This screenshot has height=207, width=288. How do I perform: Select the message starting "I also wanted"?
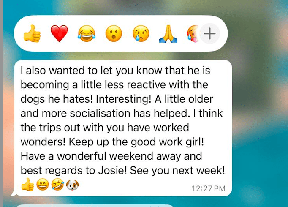[x=123, y=128]
